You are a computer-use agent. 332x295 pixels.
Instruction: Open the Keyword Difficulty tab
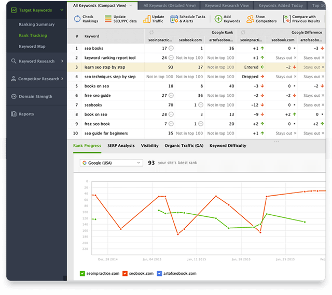(228, 145)
